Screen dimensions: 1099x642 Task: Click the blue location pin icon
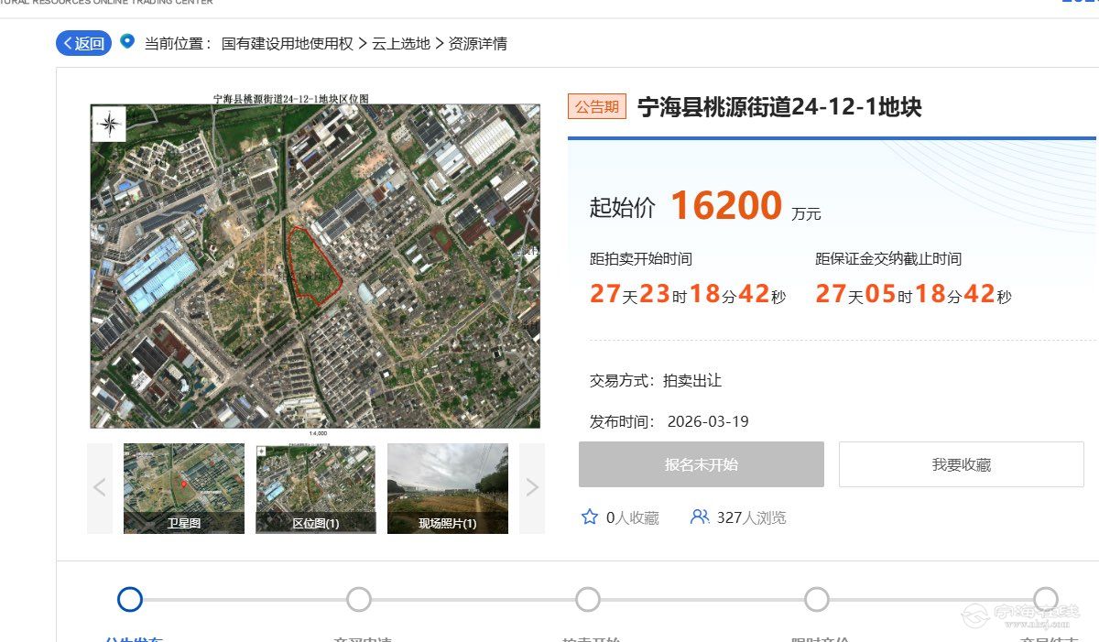click(127, 42)
